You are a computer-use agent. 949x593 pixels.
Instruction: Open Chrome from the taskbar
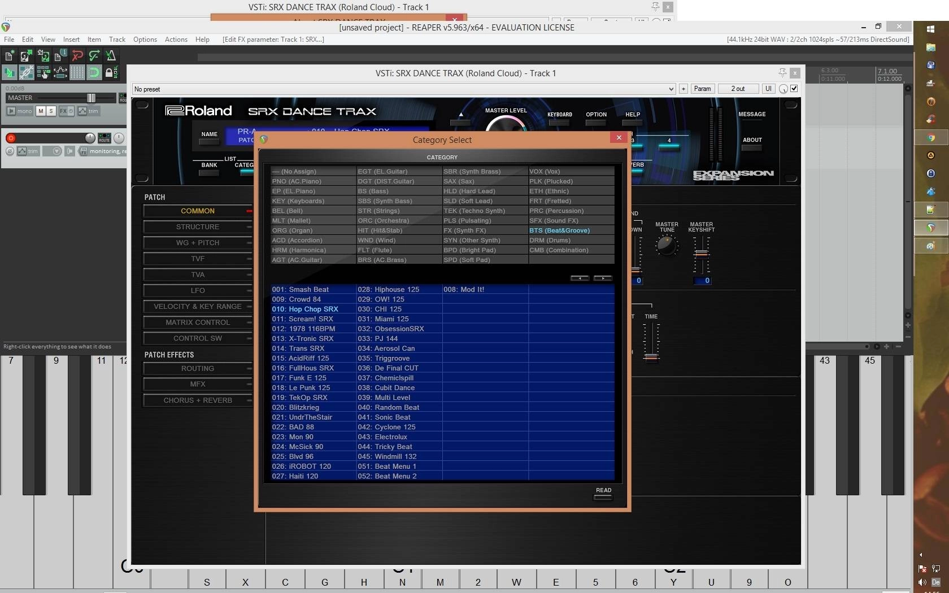(x=931, y=137)
